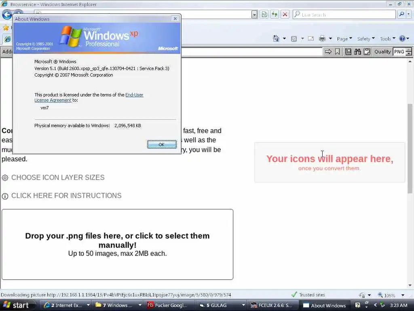Click CHOOSE ICON LAYER SIZES

(x=58, y=177)
